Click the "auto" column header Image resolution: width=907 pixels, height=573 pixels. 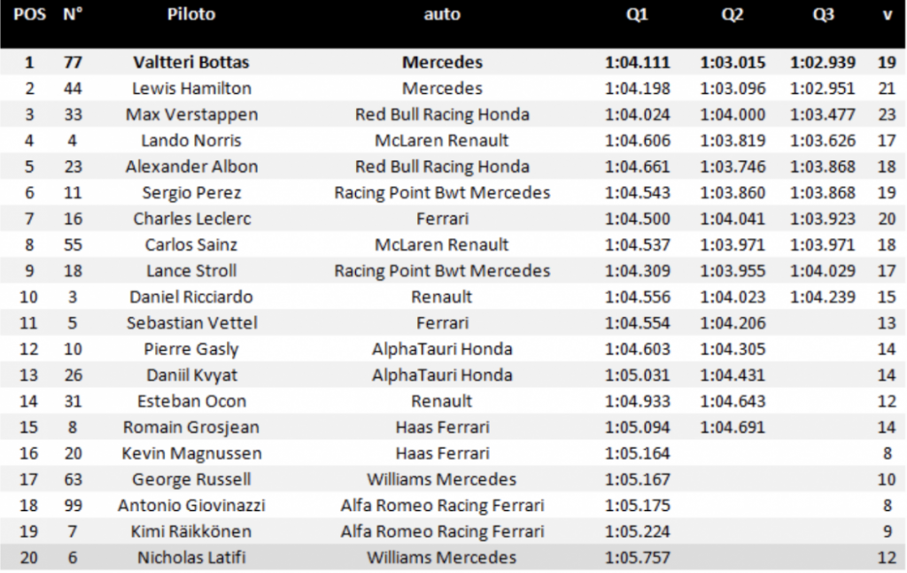point(442,14)
